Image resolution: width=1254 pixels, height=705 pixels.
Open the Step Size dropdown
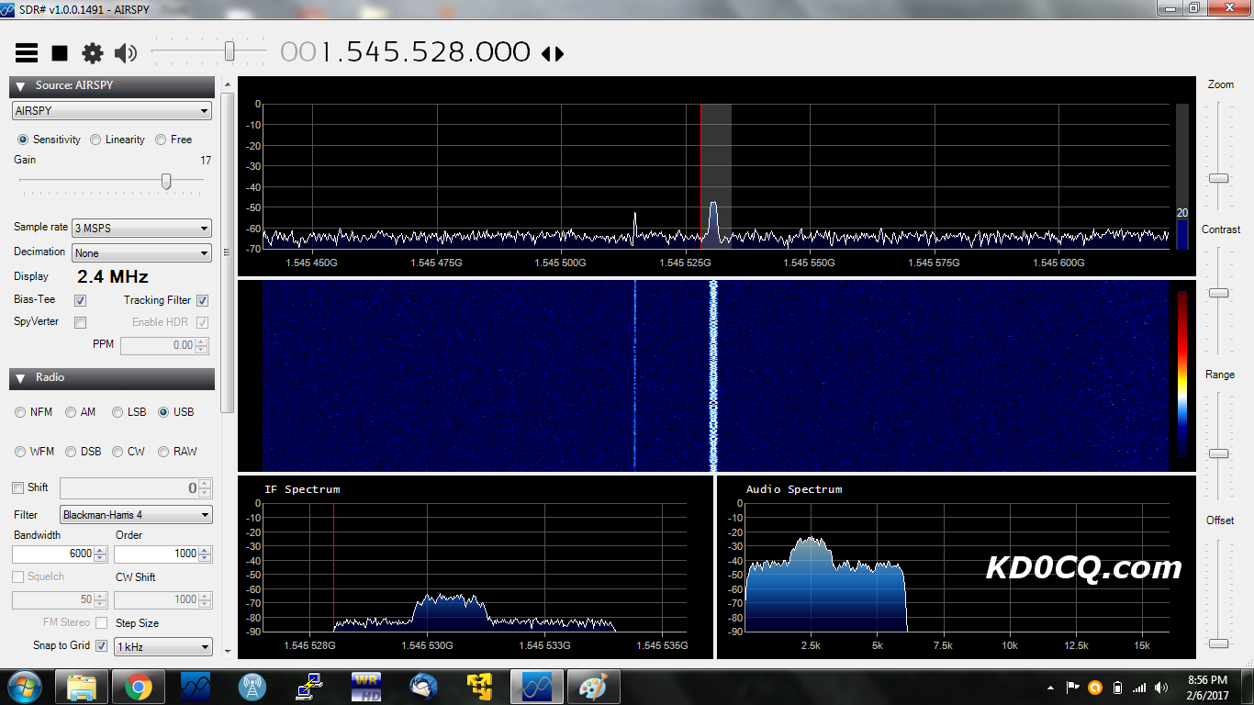(163, 647)
